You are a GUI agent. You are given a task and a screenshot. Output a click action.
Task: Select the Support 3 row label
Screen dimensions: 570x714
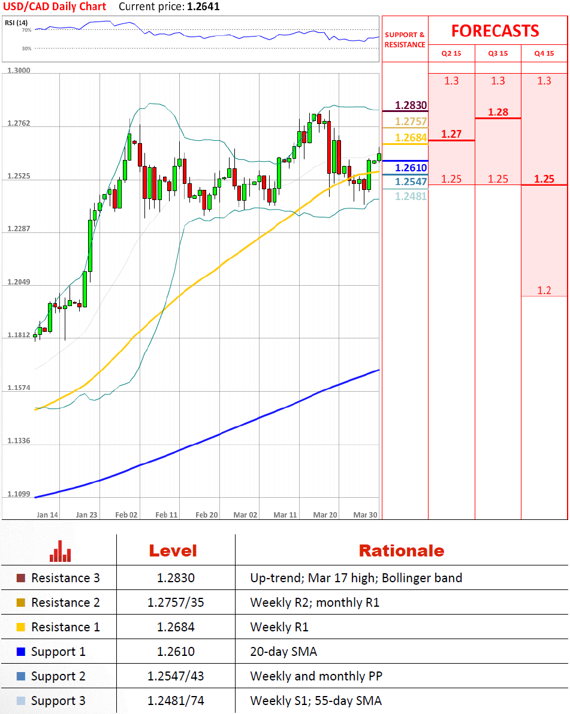pyautogui.click(x=58, y=701)
